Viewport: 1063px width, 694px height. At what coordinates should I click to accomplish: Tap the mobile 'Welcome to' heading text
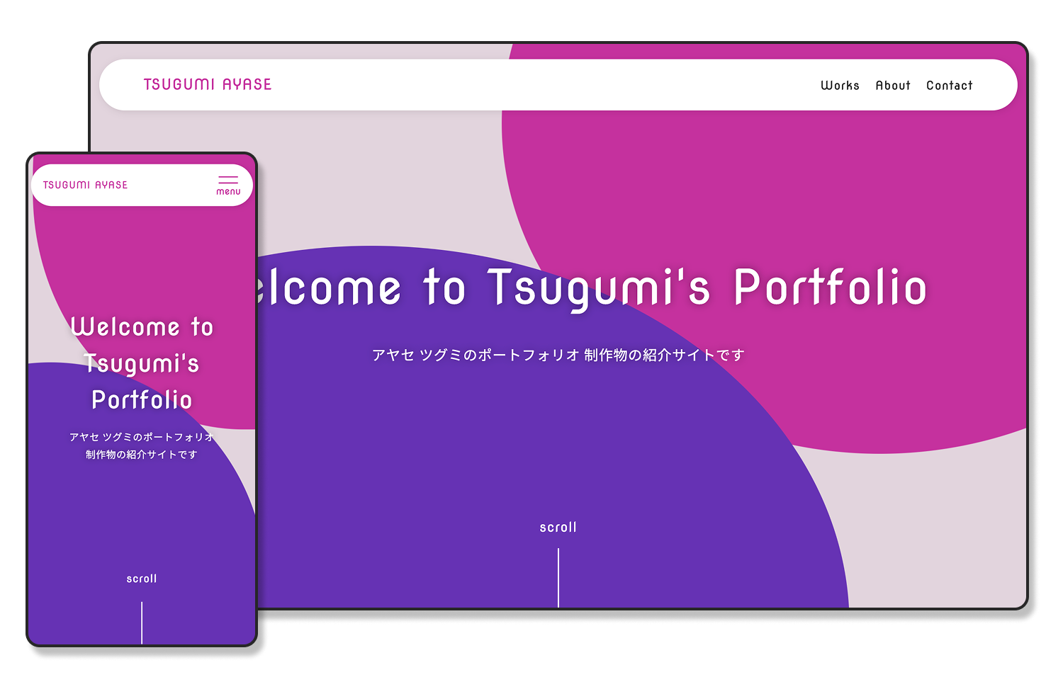click(142, 326)
